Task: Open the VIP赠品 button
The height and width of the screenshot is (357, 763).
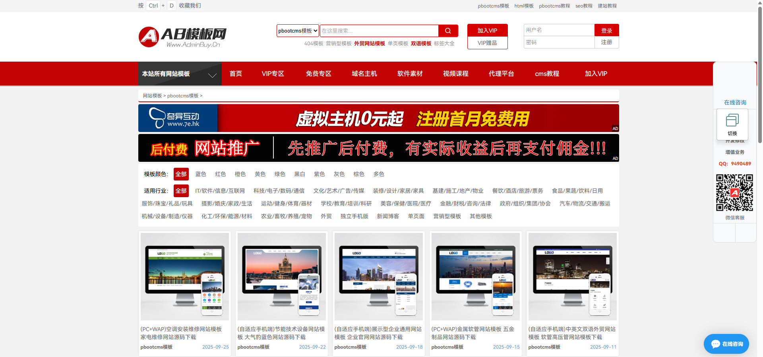Action: (487, 43)
